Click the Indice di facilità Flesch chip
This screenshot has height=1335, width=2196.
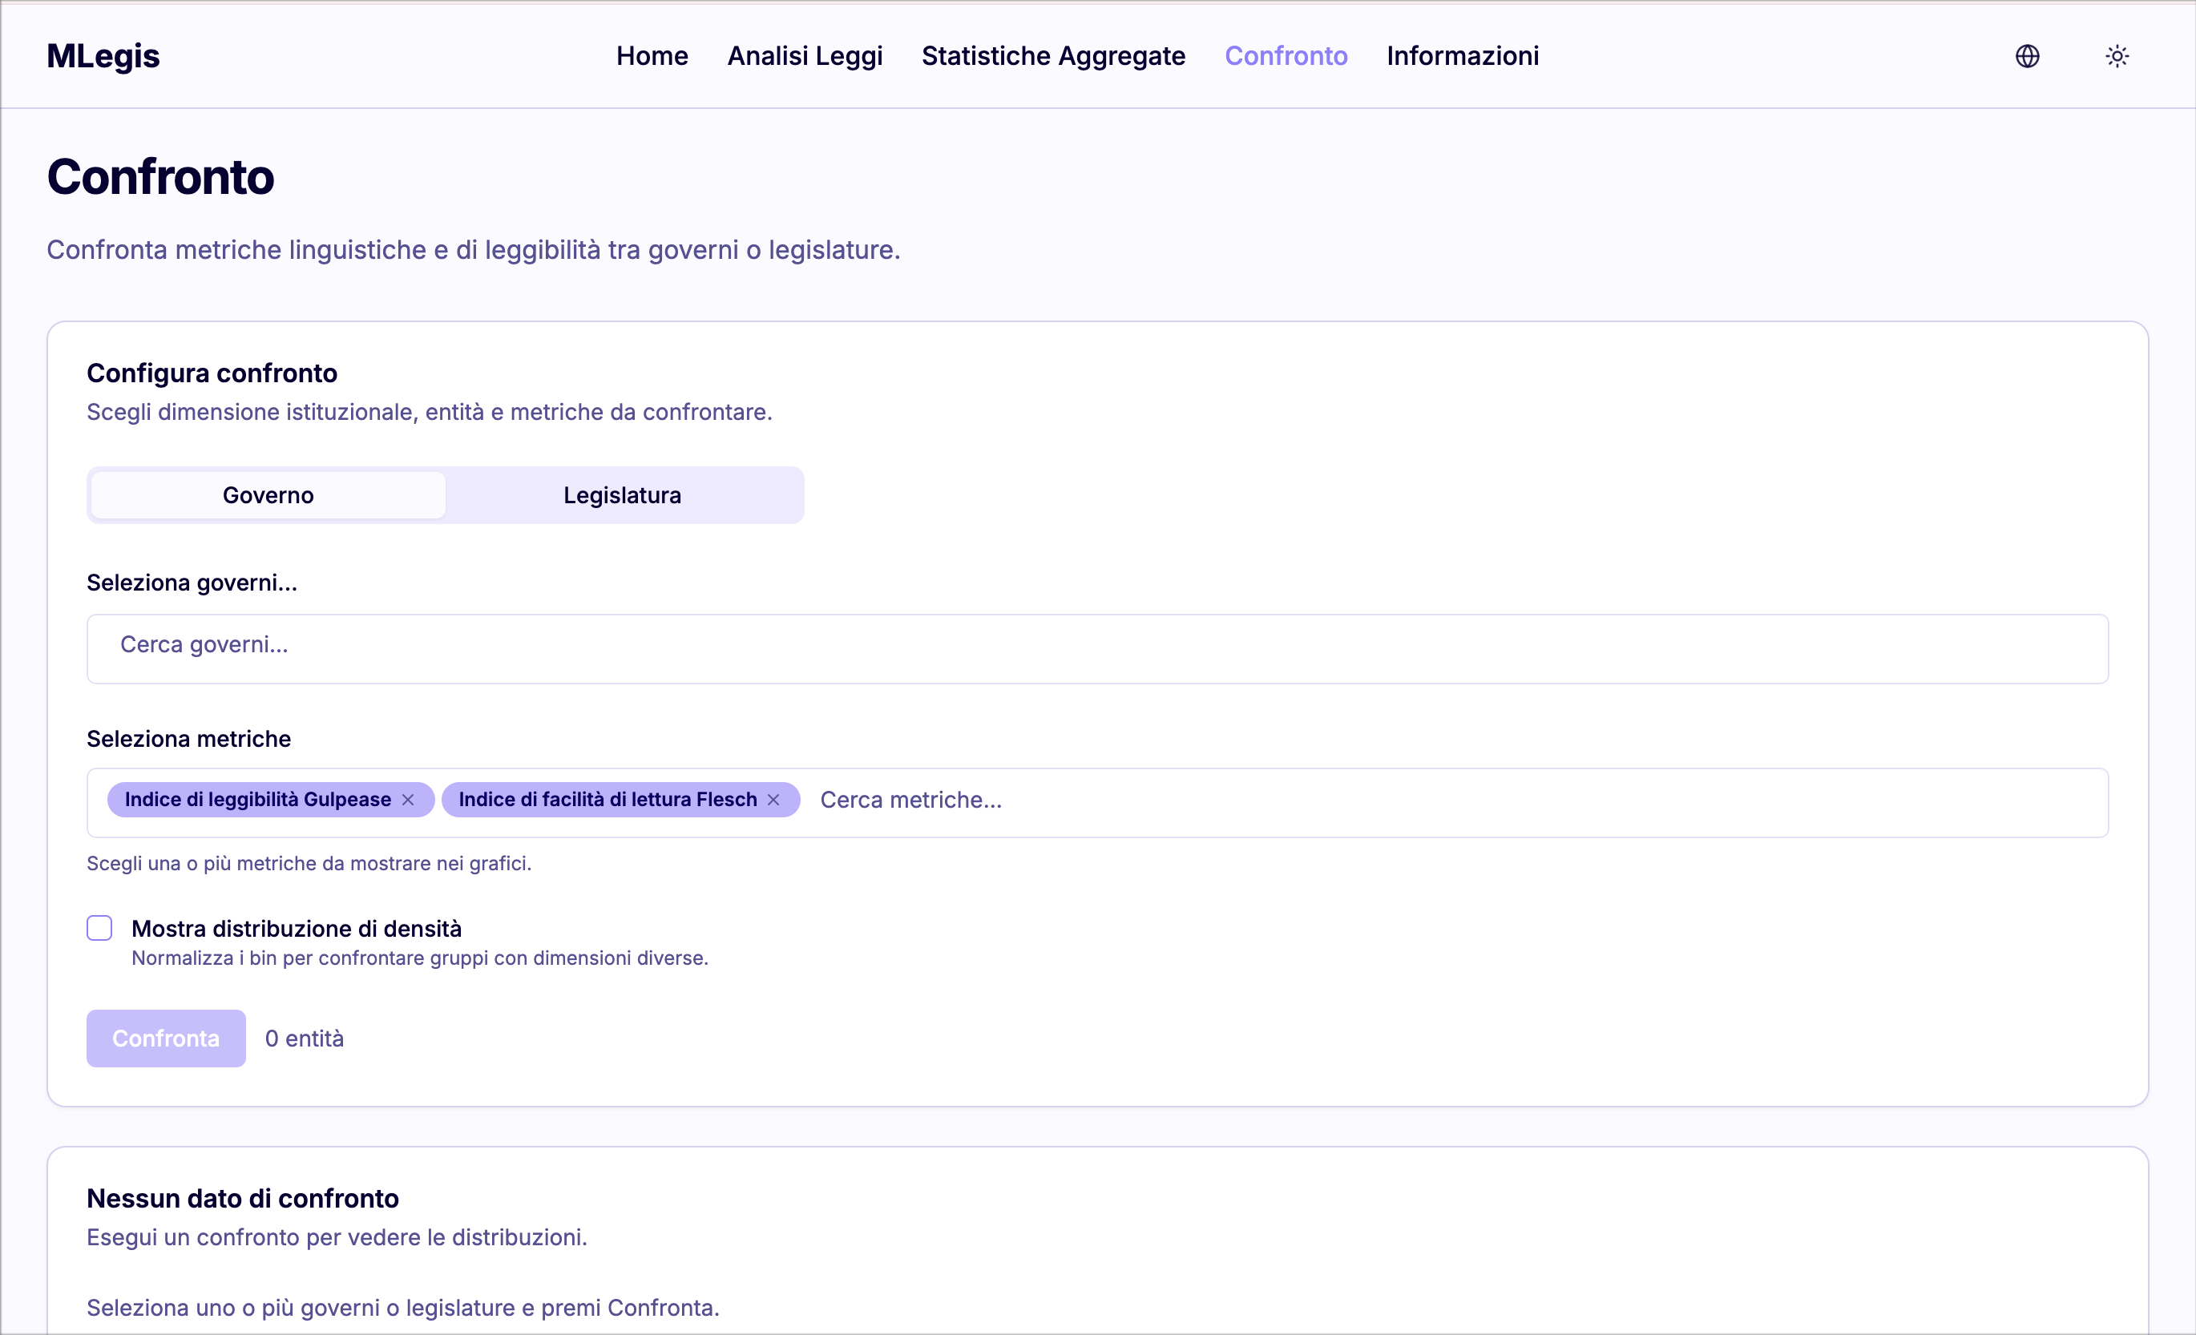point(606,800)
